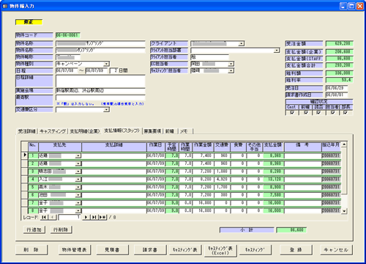Click the 備考 cell in row No. 5
Screen dimensions: 366x264
click(303, 187)
